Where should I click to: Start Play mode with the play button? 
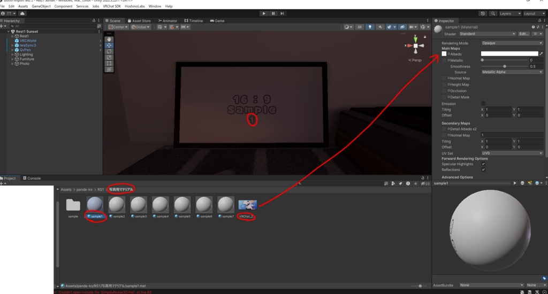(264, 13)
